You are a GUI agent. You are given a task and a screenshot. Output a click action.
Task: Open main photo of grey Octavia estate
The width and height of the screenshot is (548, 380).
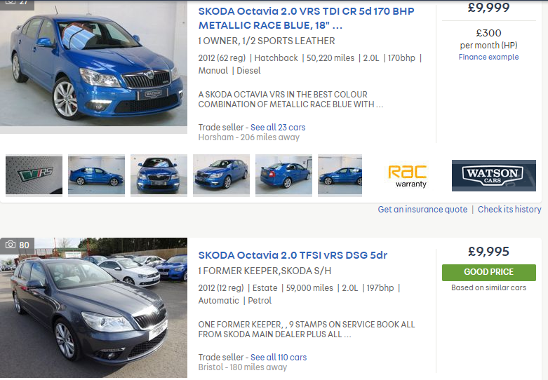[x=93, y=308]
